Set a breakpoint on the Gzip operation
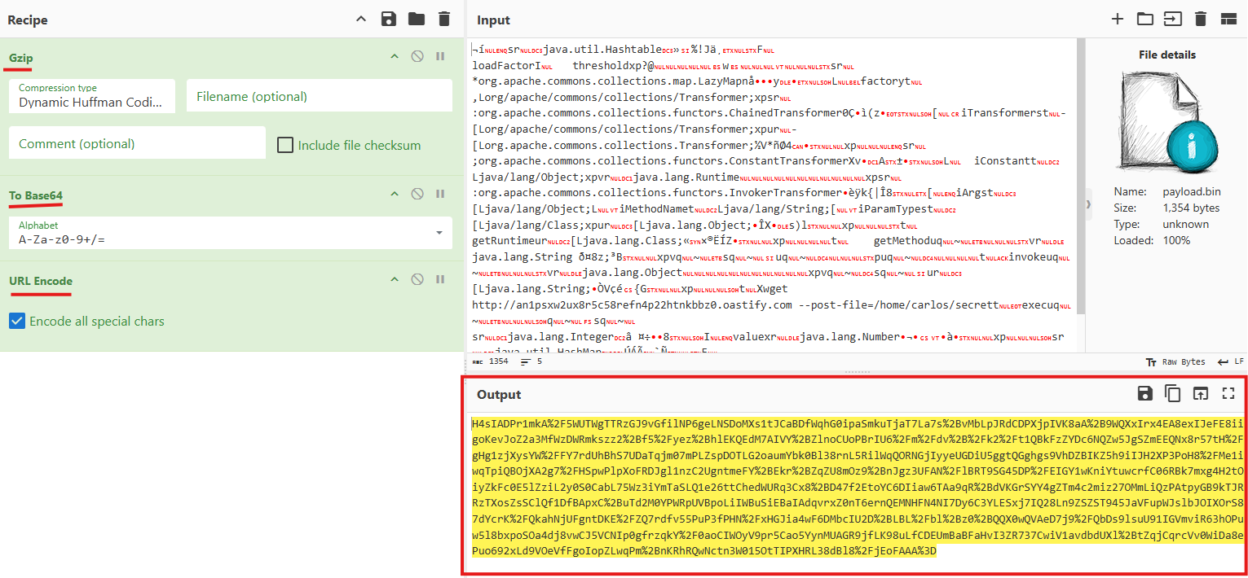1248x578 pixels. [440, 56]
